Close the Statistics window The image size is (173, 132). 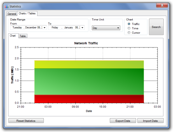point(162,5)
